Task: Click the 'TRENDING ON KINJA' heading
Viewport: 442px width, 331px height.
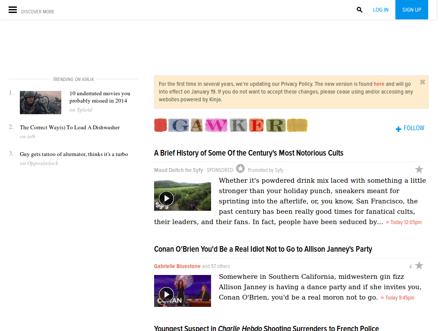Action: tap(73, 79)
